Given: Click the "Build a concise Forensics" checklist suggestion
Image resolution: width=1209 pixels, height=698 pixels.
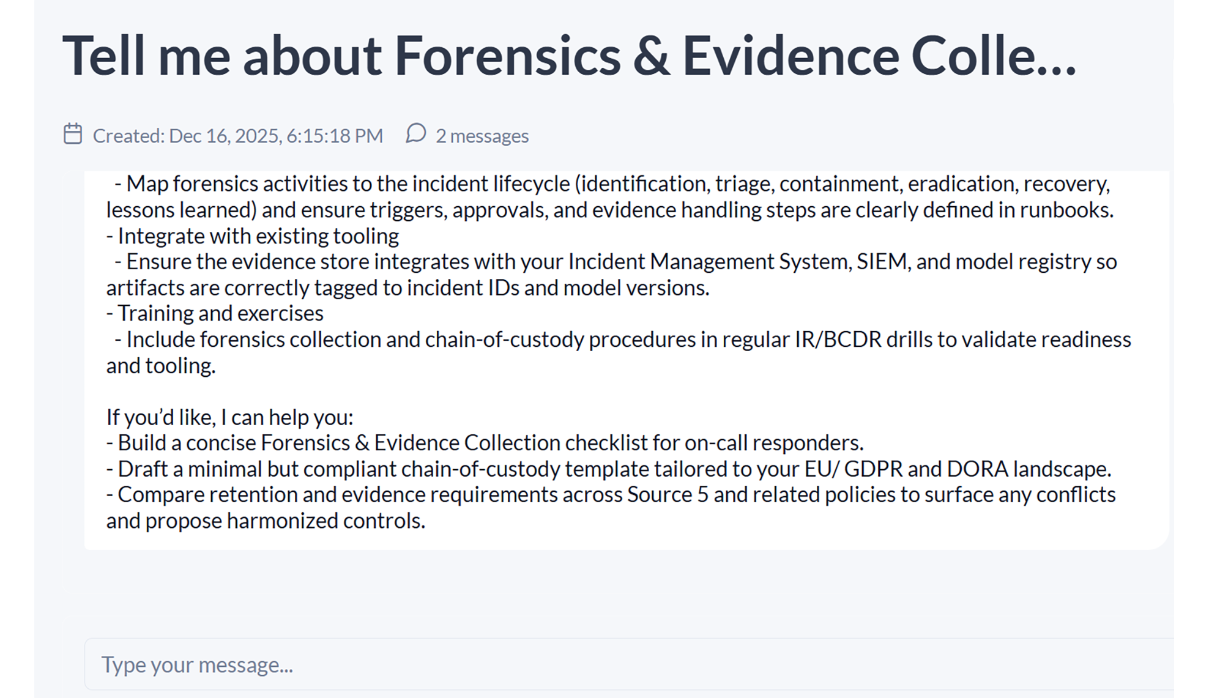Looking at the screenshot, I should coord(489,443).
